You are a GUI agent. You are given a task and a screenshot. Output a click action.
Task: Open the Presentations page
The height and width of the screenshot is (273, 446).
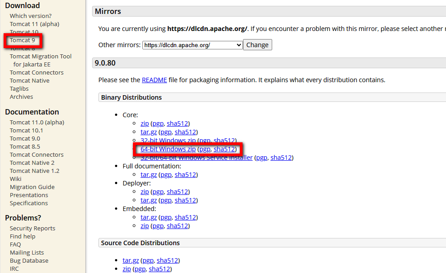click(x=29, y=195)
